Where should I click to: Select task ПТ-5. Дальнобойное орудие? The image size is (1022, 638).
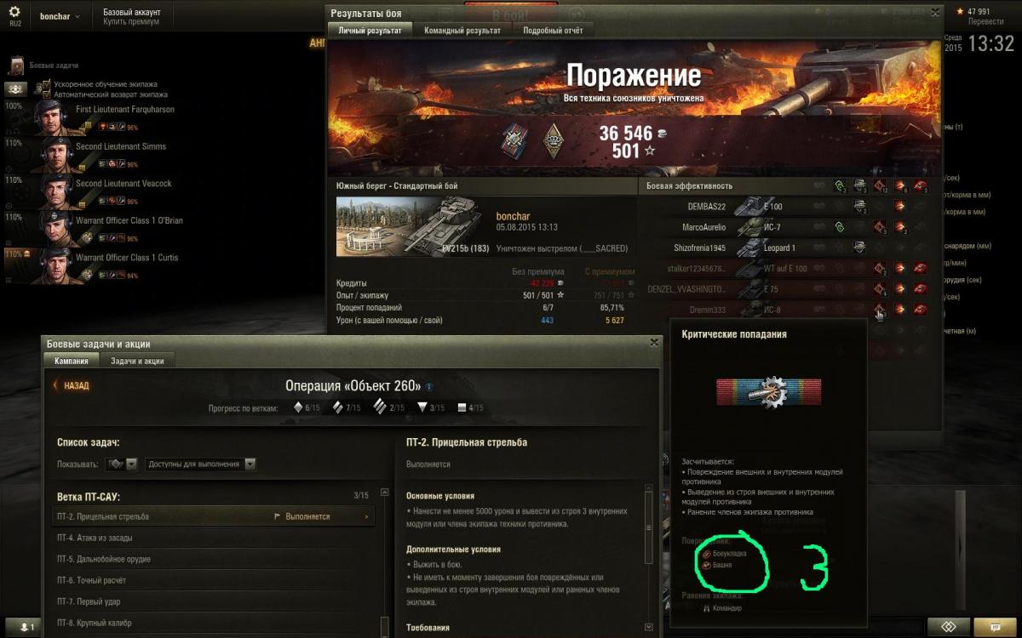[x=213, y=559]
